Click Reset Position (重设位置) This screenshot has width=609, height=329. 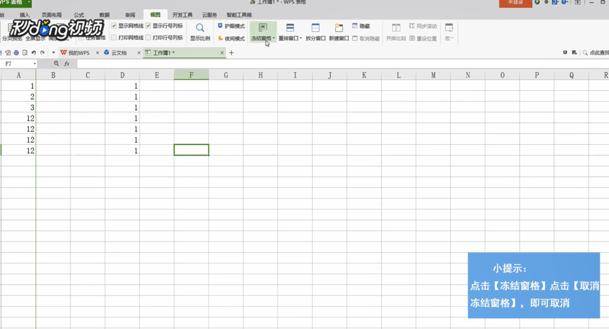click(423, 38)
